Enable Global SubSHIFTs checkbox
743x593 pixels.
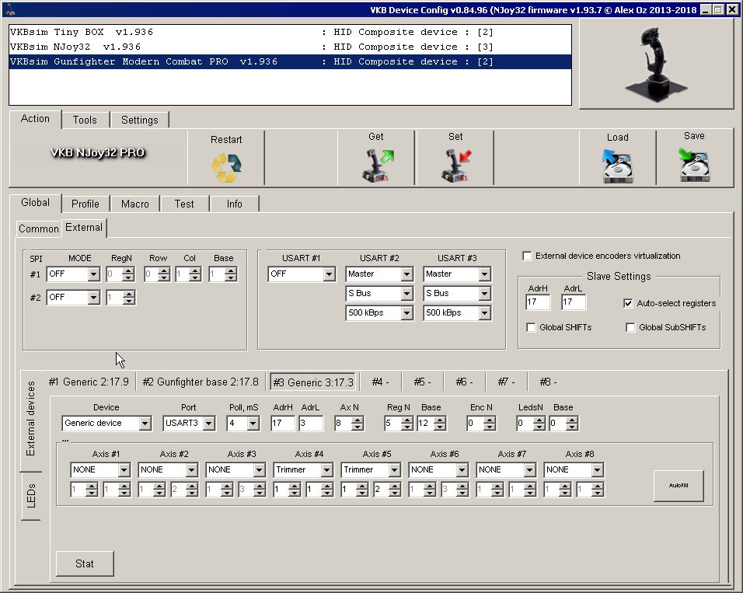tap(630, 327)
